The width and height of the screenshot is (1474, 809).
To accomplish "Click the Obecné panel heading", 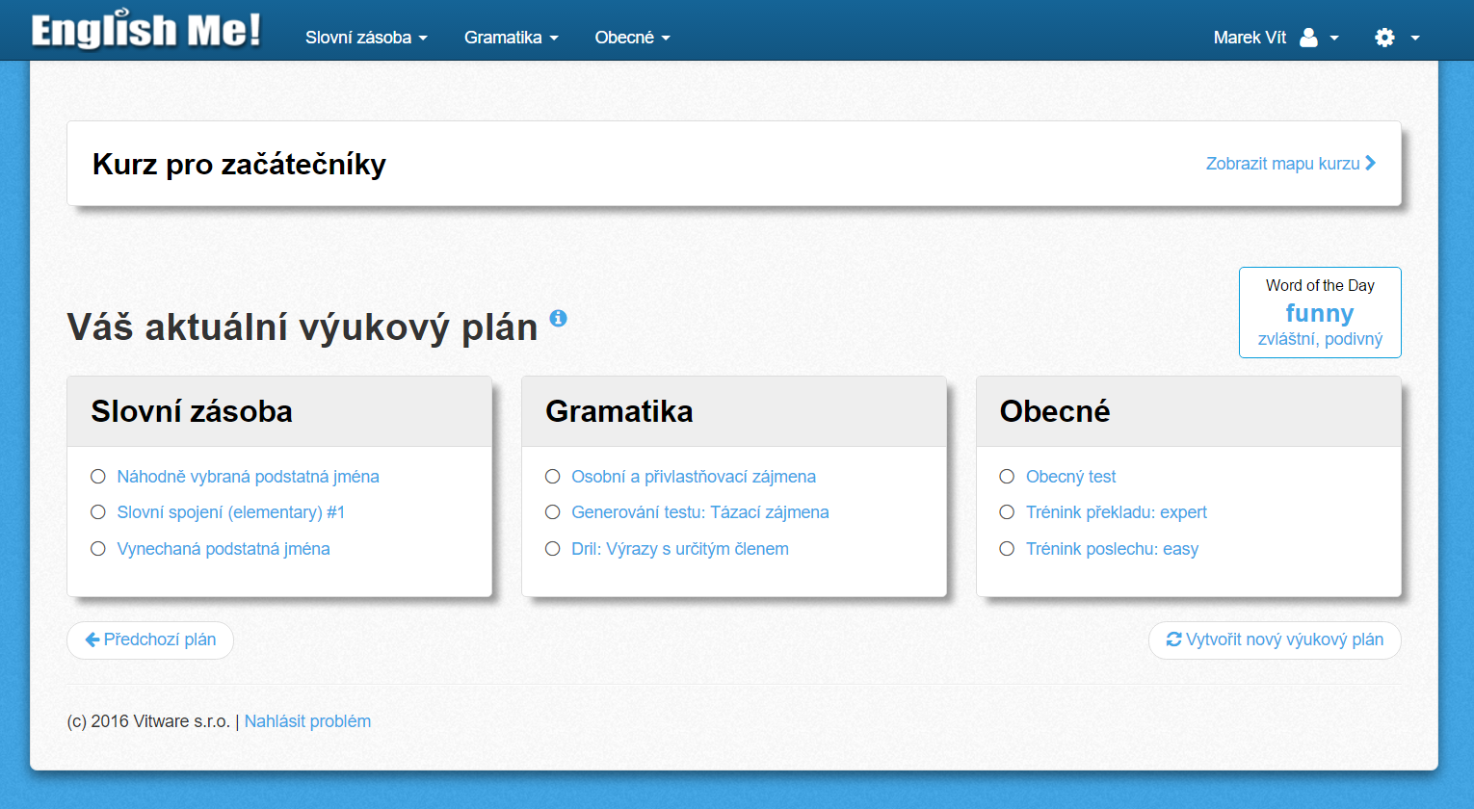I will click(x=1055, y=411).
